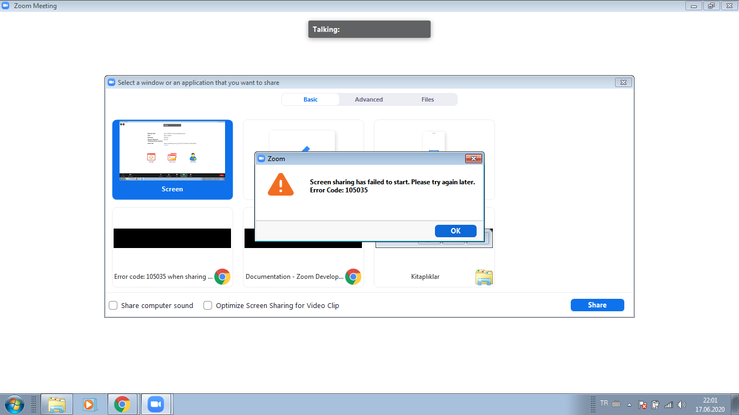The height and width of the screenshot is (415, 739).
Task: Launch the media player from the taskbar
Action: 89,404
